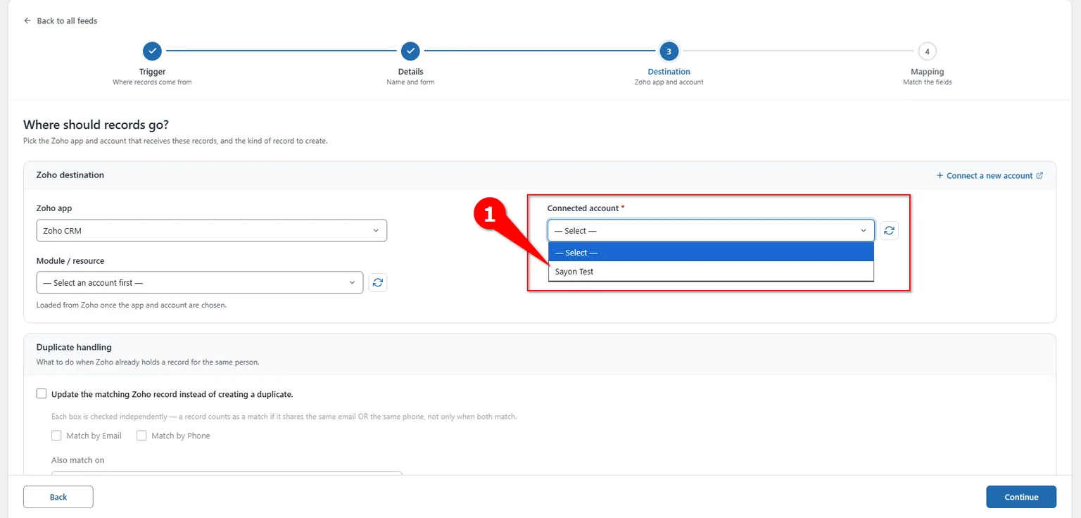Click the plus icon before Connect a new account
The height and width of the screenshot is (518, 1081).
pyautogui.click(x=940, y=175)
